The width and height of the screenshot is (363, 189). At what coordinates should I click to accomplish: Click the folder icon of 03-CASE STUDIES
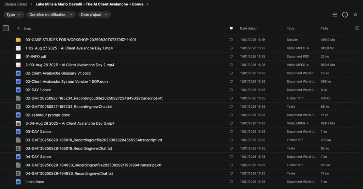[x=18, y=40]
